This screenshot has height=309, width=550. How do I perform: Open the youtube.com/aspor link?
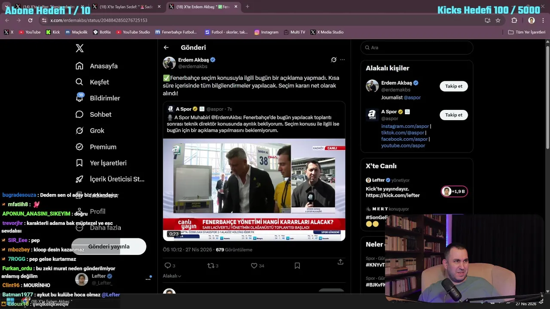403,145
